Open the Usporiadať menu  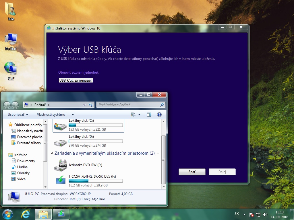(x=18, y=115)
